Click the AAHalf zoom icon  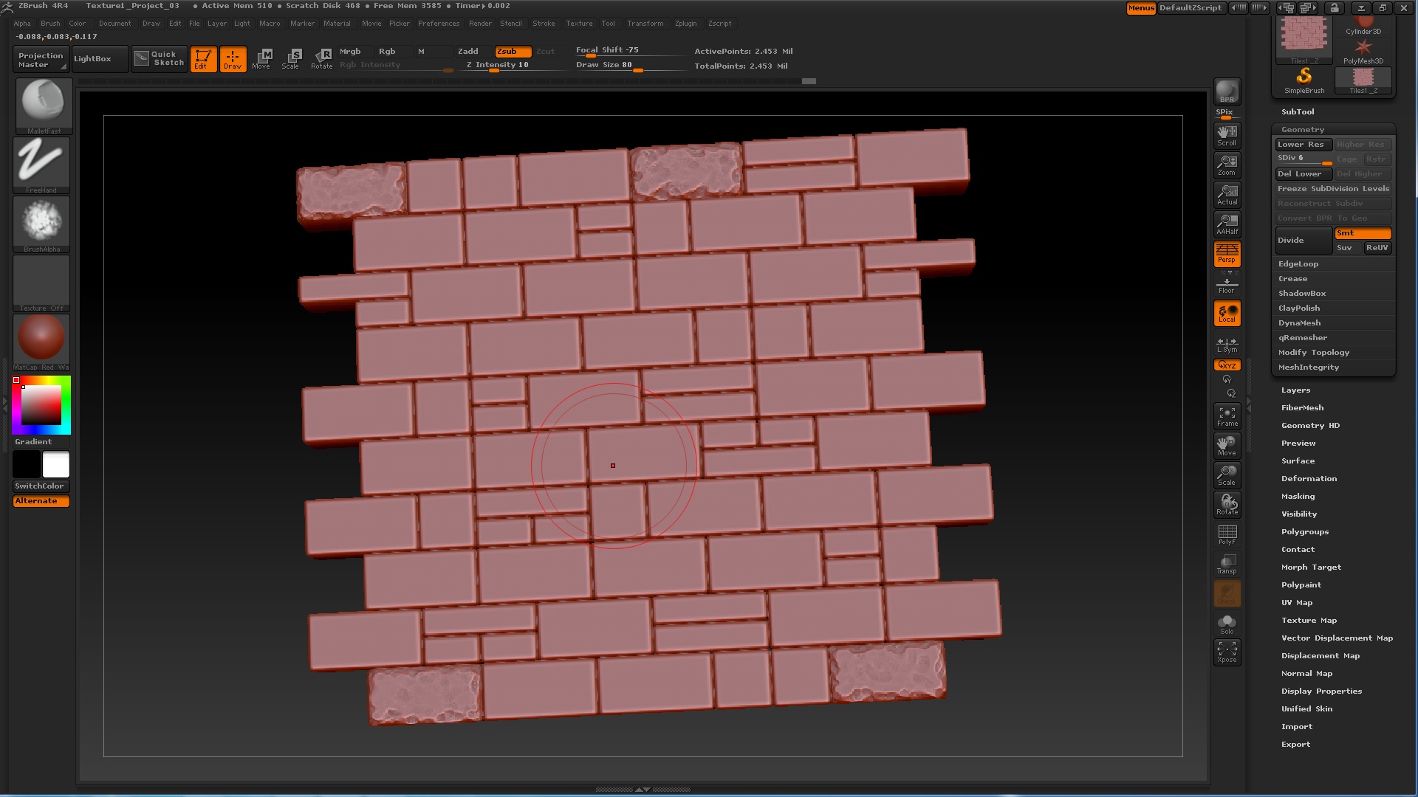(x=1227, y=224)
